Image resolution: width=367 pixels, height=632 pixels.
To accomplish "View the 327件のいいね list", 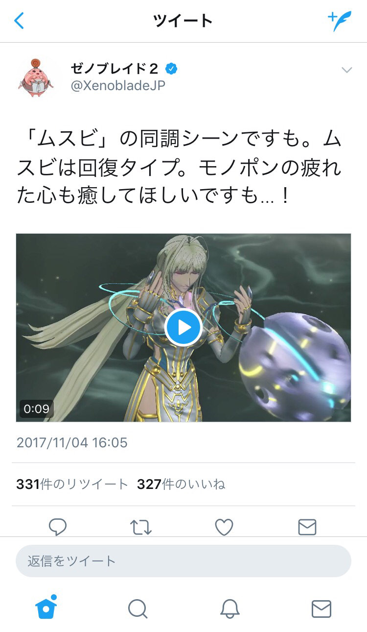I will pyautogui.click(x=181, y=485).
